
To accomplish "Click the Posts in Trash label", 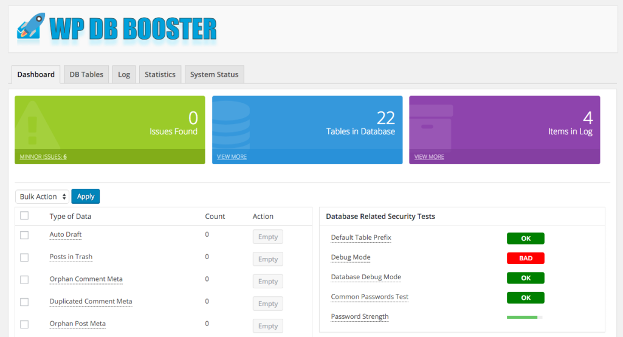I will pos(71,257).
